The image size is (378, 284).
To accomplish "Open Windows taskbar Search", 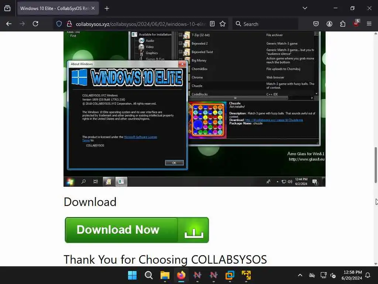I will [148, 275].
